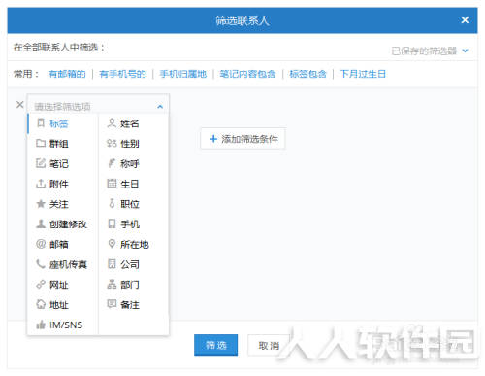The width and height of the screenshot is (485, 376).
Task: Choose 网址 filter option
Action: pos(63,285)
